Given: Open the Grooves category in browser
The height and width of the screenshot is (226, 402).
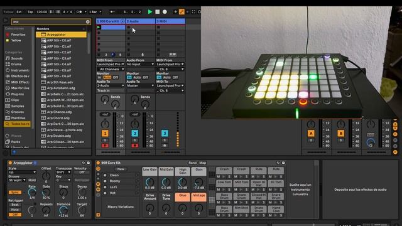Looking at the screenshot, I should pos(18,112).
